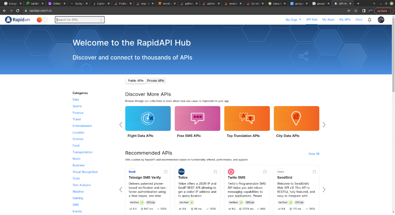Image resolution: width=395 pixels, height=215 pixels.
Task: Open the Visual Recognition category
Action: (85, 172)
